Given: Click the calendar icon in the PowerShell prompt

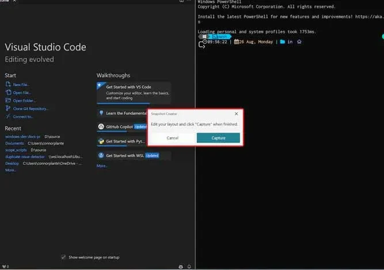Looking at the screenshot, I should tap(236, 42).
